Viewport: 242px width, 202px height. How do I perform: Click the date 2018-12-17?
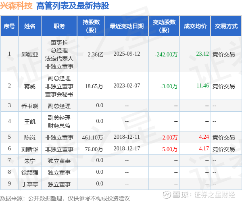pyautogui.click(x=127, y=148)
